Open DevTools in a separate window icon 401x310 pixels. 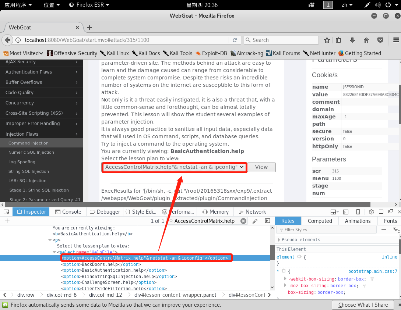click(391, 211)
